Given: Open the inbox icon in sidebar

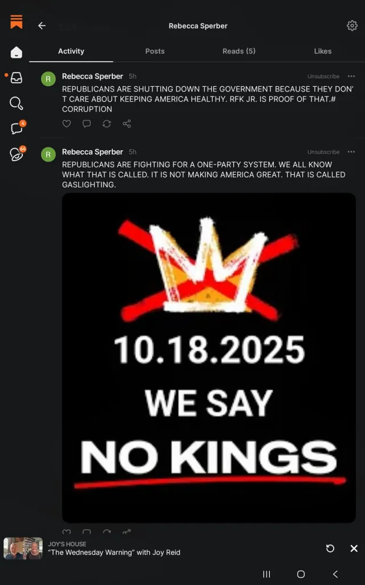Looking at the screenshot, I should pos(17,78).
